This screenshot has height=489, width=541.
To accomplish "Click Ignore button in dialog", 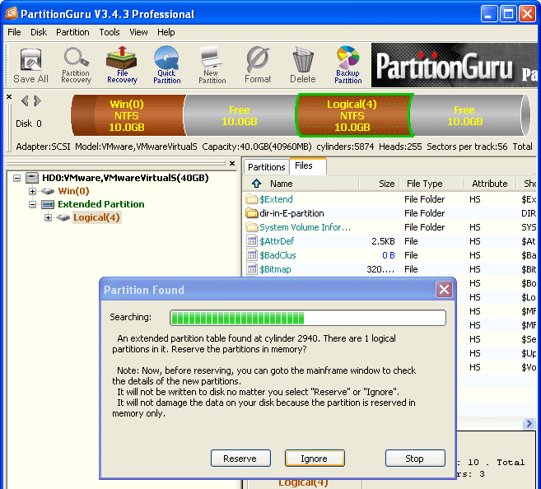I will click(x=315, y=459).
